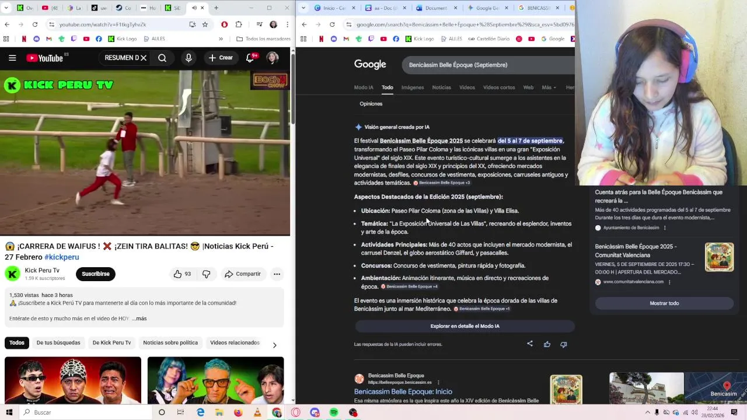The image size is (747, 420).
Task: Open Kick Logo bookmark in YouTube window
Action: 122,39
